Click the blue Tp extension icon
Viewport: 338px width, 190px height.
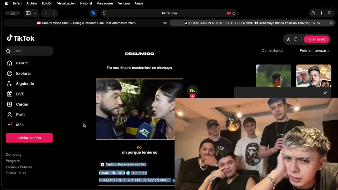tap(93, 13)
